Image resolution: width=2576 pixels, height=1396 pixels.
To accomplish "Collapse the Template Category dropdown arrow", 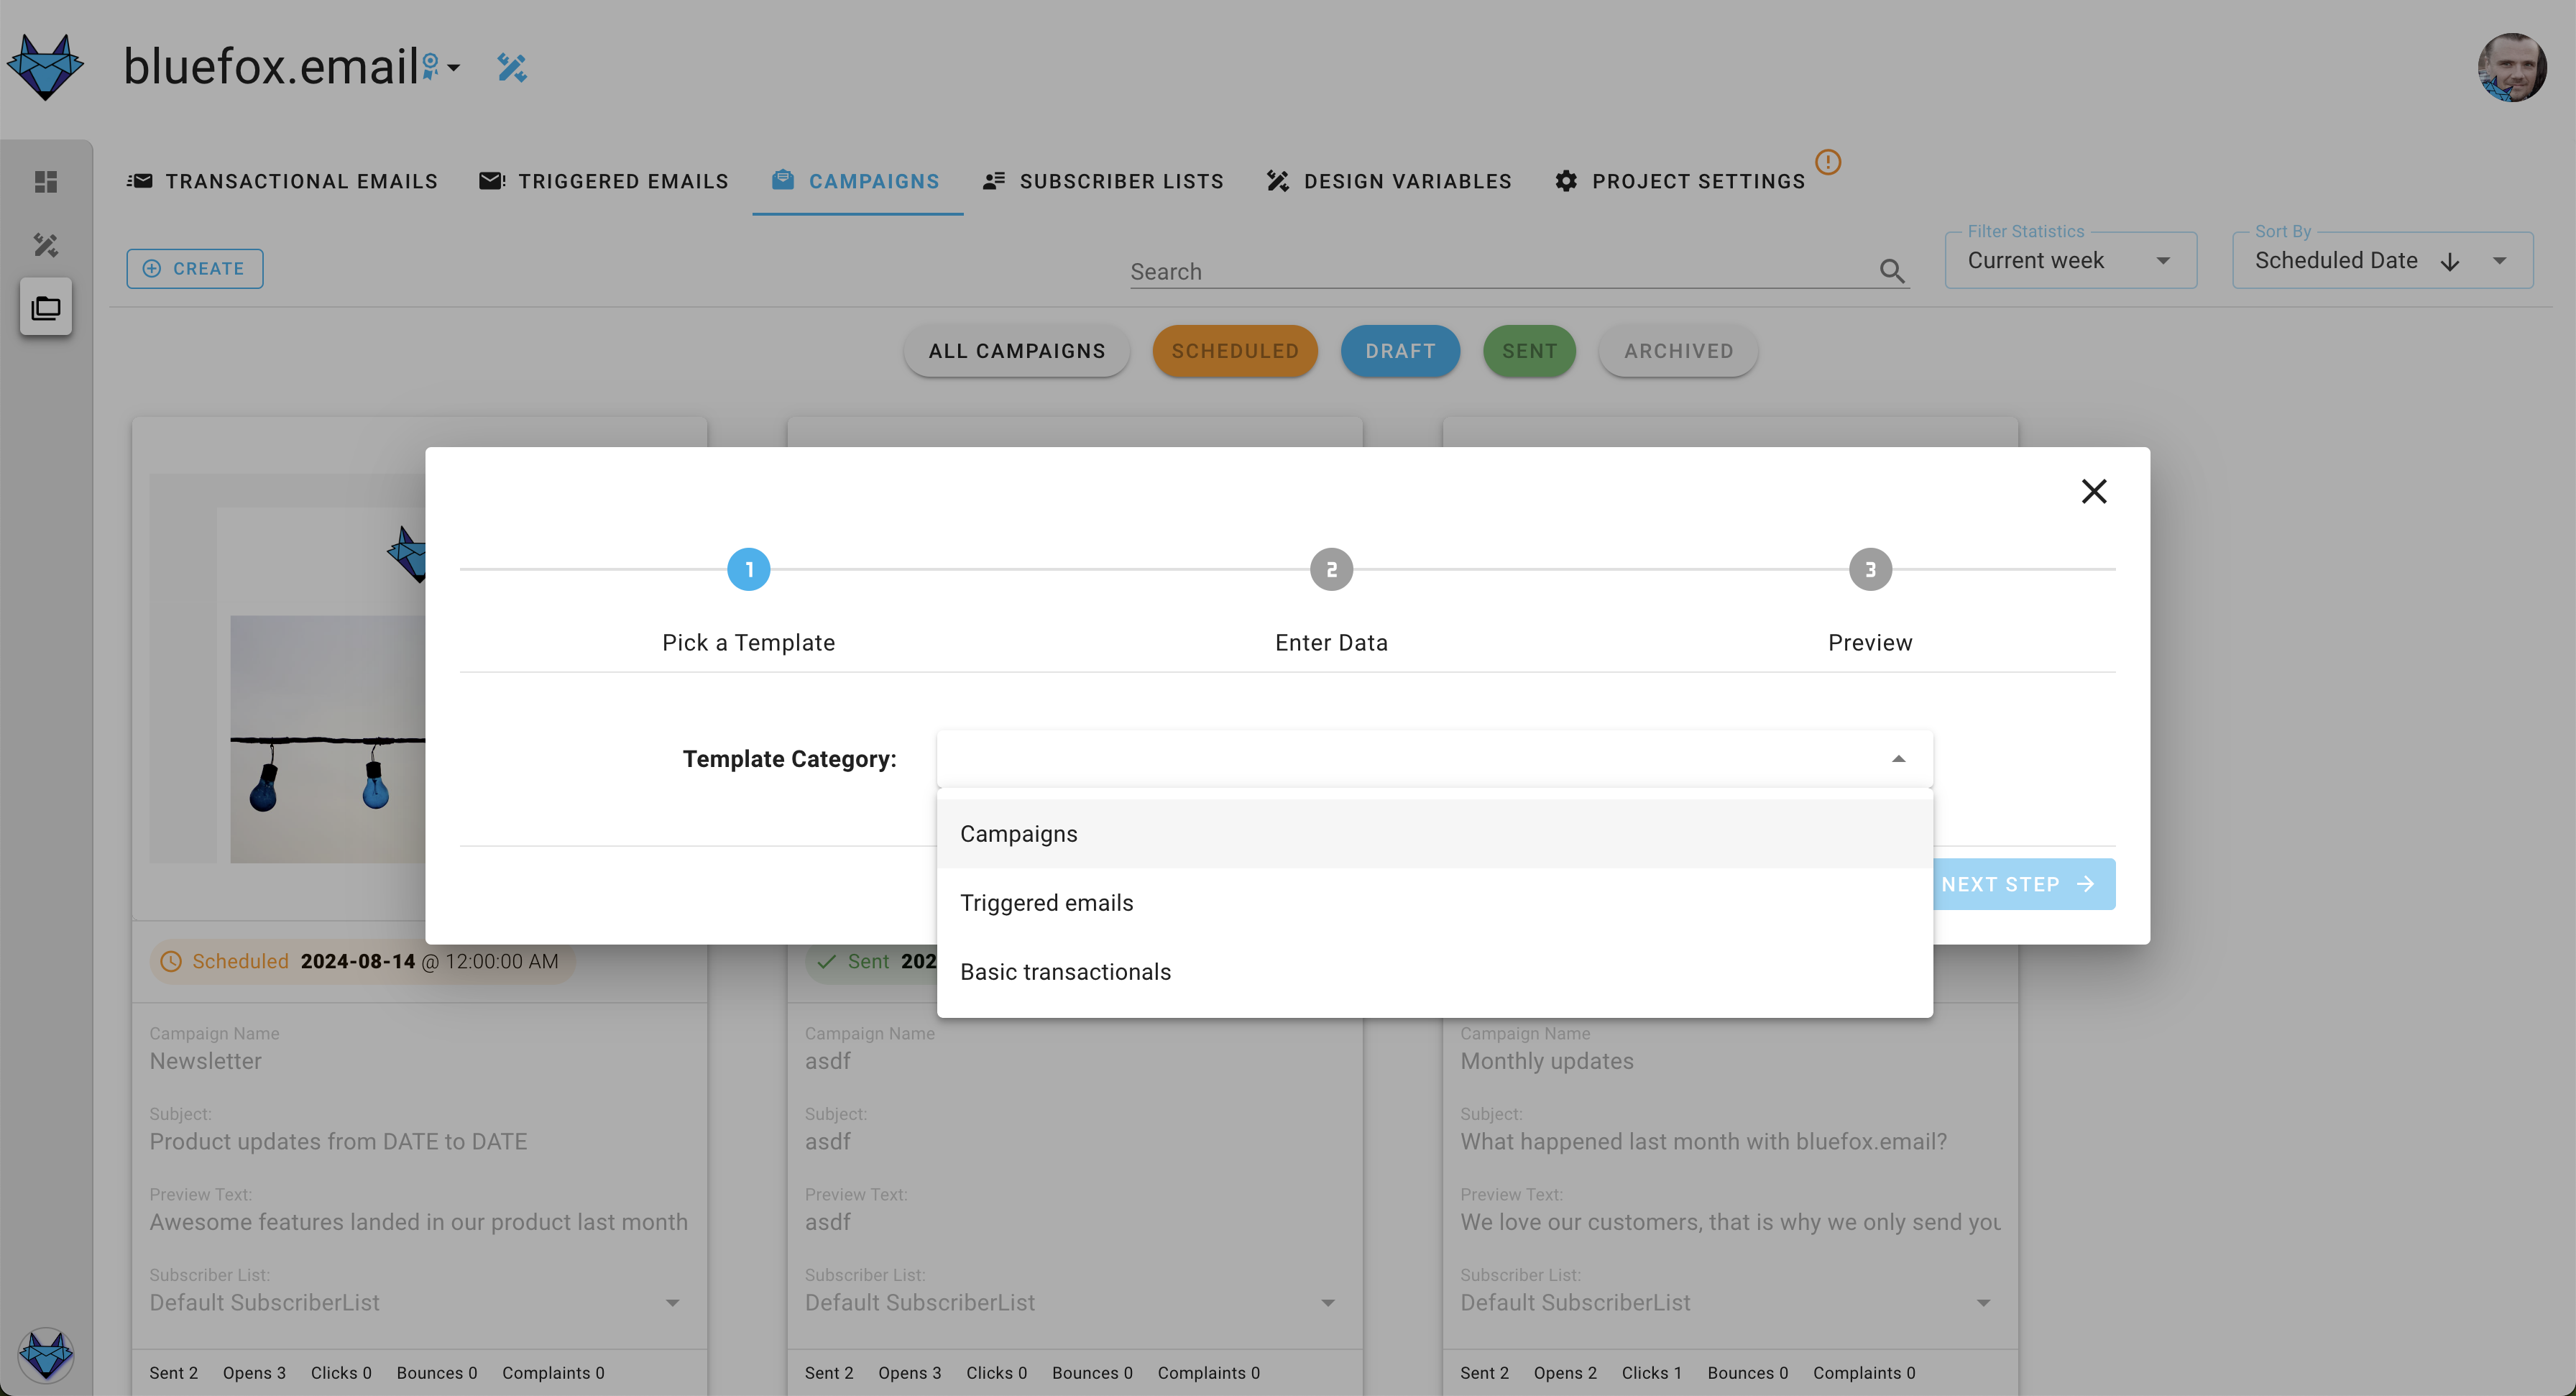I will tap(1898, 759).
